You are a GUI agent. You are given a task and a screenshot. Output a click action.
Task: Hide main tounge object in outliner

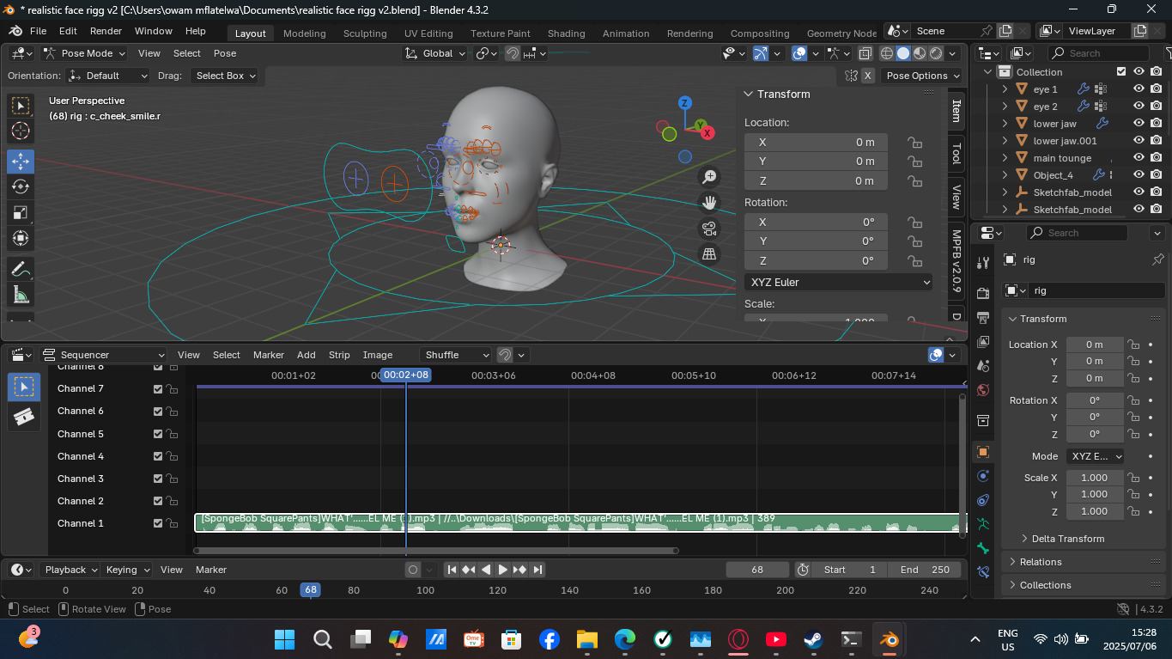pos(1139,157)
